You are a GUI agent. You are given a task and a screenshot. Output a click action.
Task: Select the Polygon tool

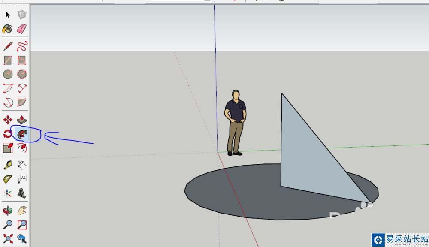(x=21, y=74)
